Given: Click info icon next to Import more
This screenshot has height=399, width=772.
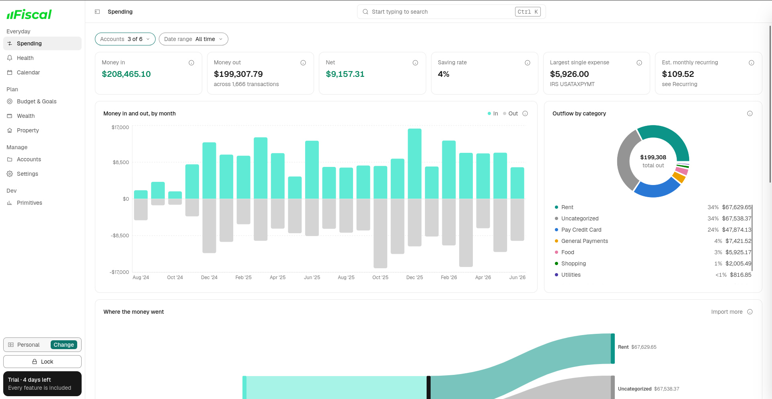Looking at the screenshot, I should [750, 312].
